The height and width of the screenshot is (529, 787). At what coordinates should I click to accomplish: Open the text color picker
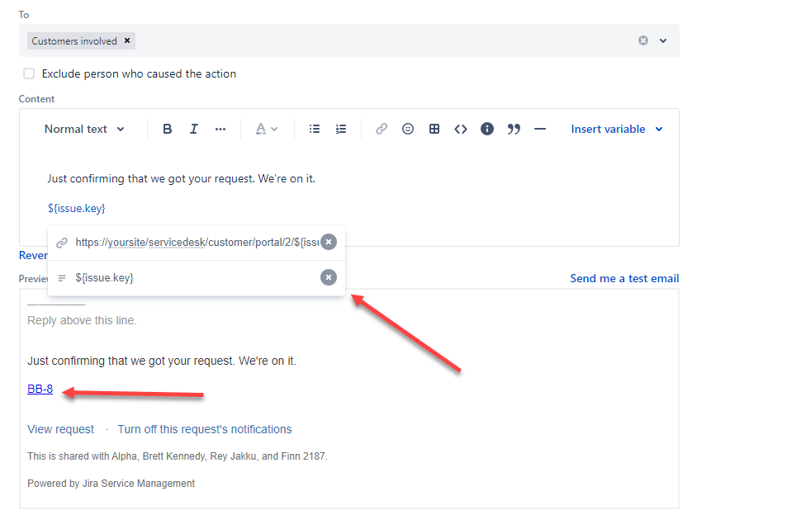pos(267,130)
